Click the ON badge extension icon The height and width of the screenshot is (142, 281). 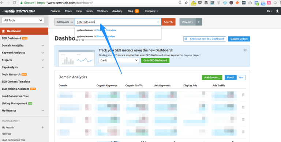263,3
